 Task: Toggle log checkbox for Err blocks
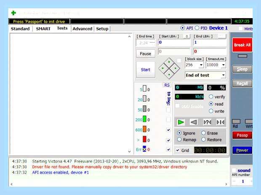(x=168, y=149)
